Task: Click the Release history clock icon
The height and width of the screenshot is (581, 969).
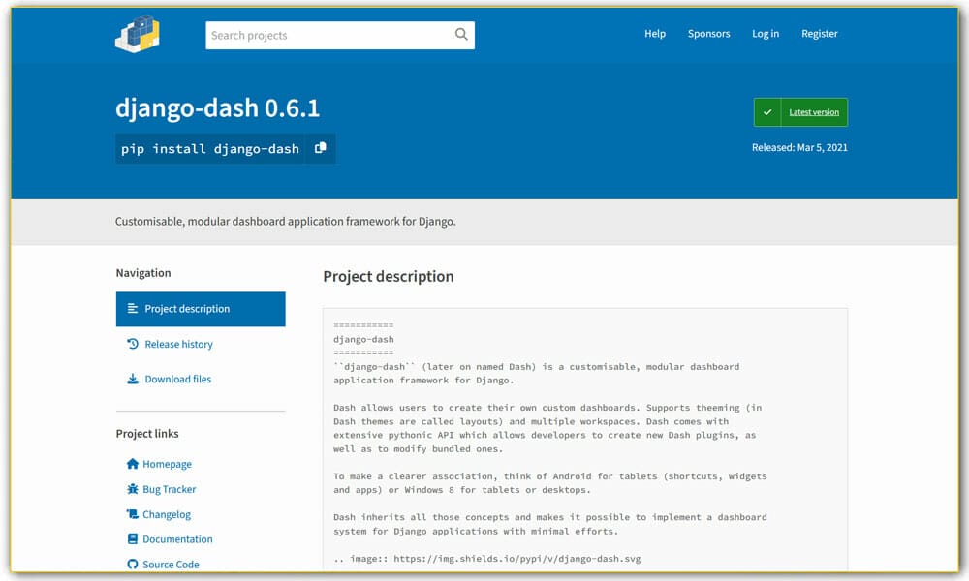Action: [133, 344]
